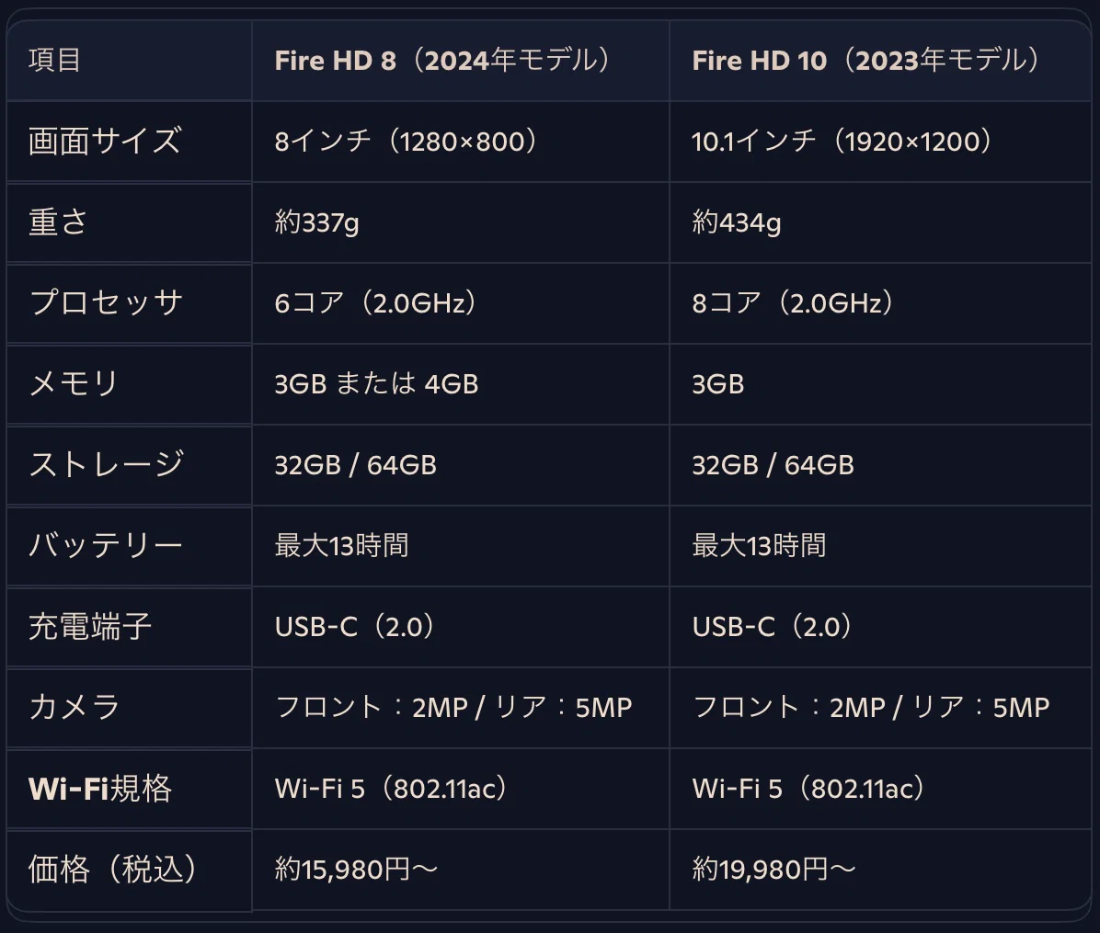Image resolution: width=1100 pixels, height=933 pixels.
Task: Select the 8インチ (1280×800) cell
Action: [460, 142]
